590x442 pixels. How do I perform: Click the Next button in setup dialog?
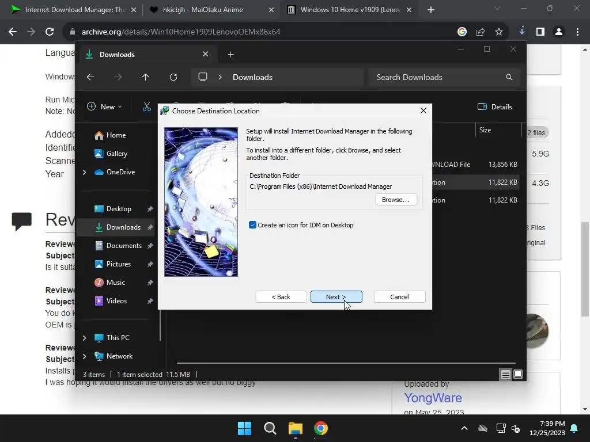336,297
